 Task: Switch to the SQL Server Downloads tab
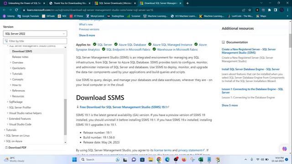(115, 3)
